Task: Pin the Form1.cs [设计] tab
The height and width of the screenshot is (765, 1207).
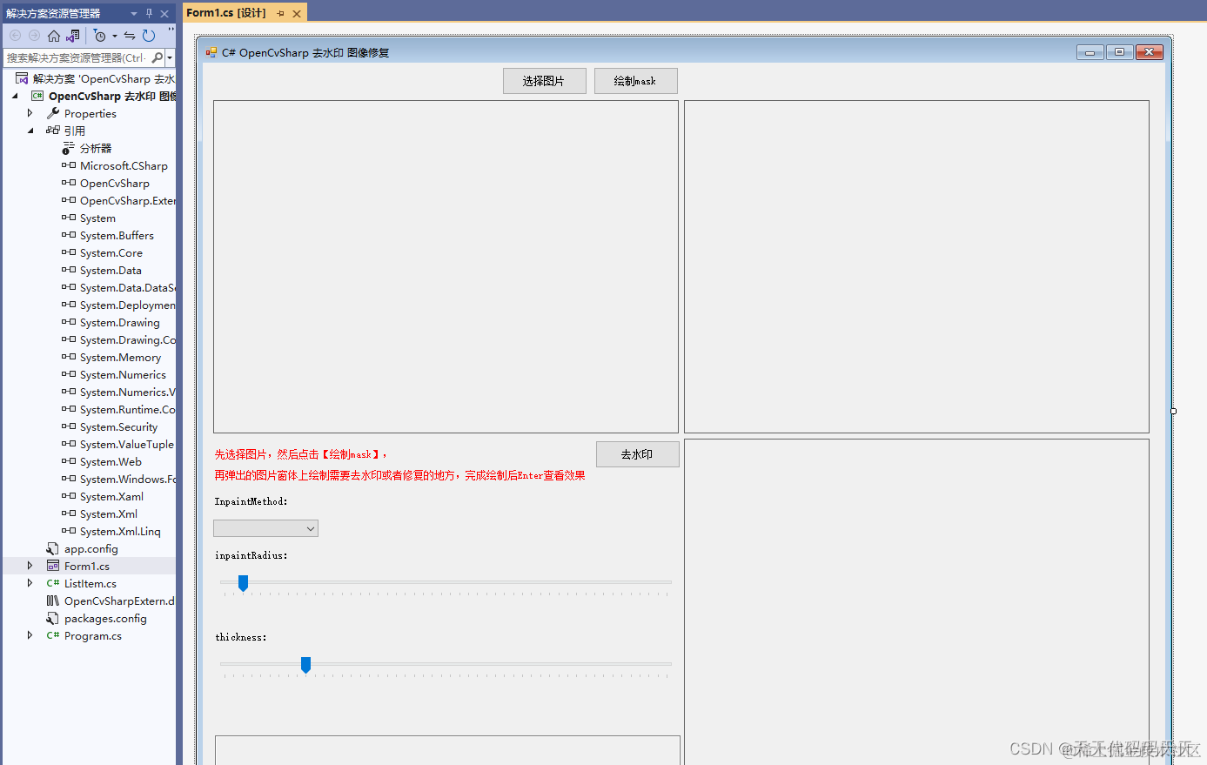Action: coord(280,13)
